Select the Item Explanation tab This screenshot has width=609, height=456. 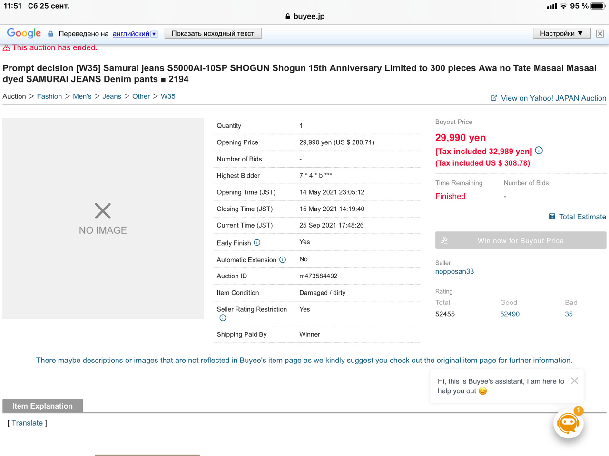pyautogui.click(x=43, y=406)
